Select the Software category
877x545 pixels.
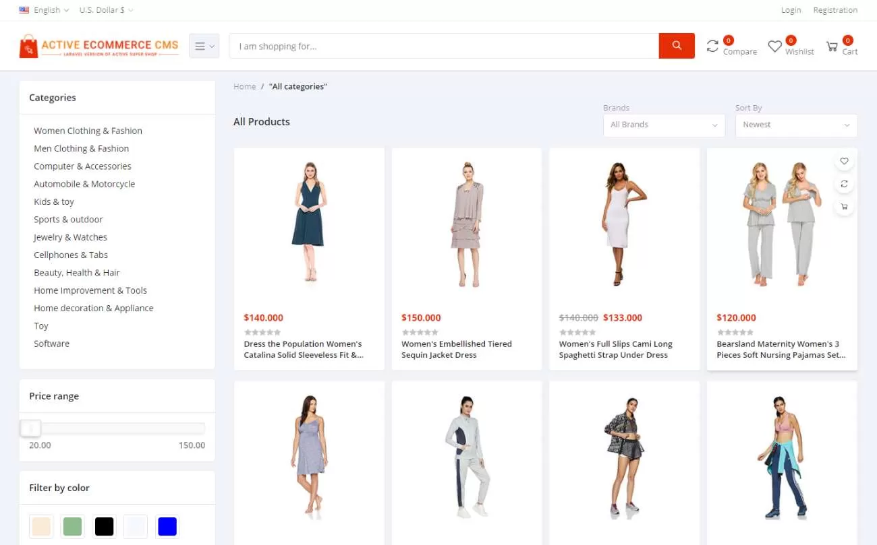pos(52,344)
